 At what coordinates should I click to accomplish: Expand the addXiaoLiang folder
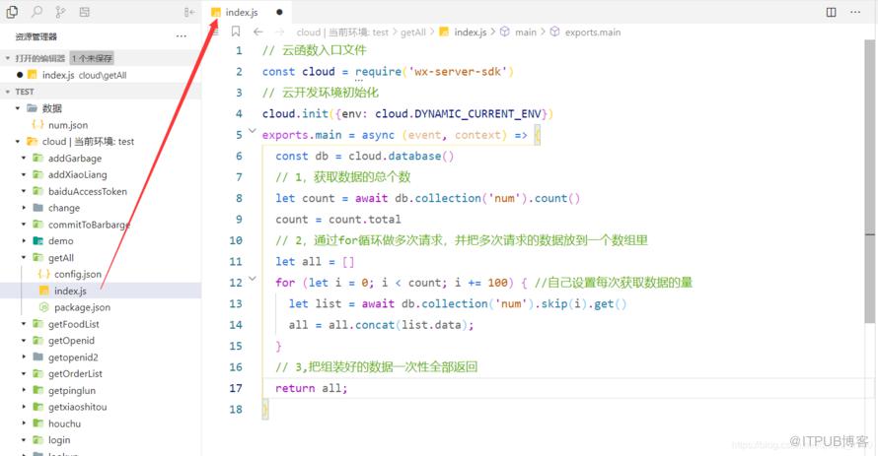[24, 175]
